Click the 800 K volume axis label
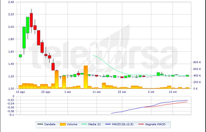The width and height of the screenshot is (206, 132). [x=197, y=62]
